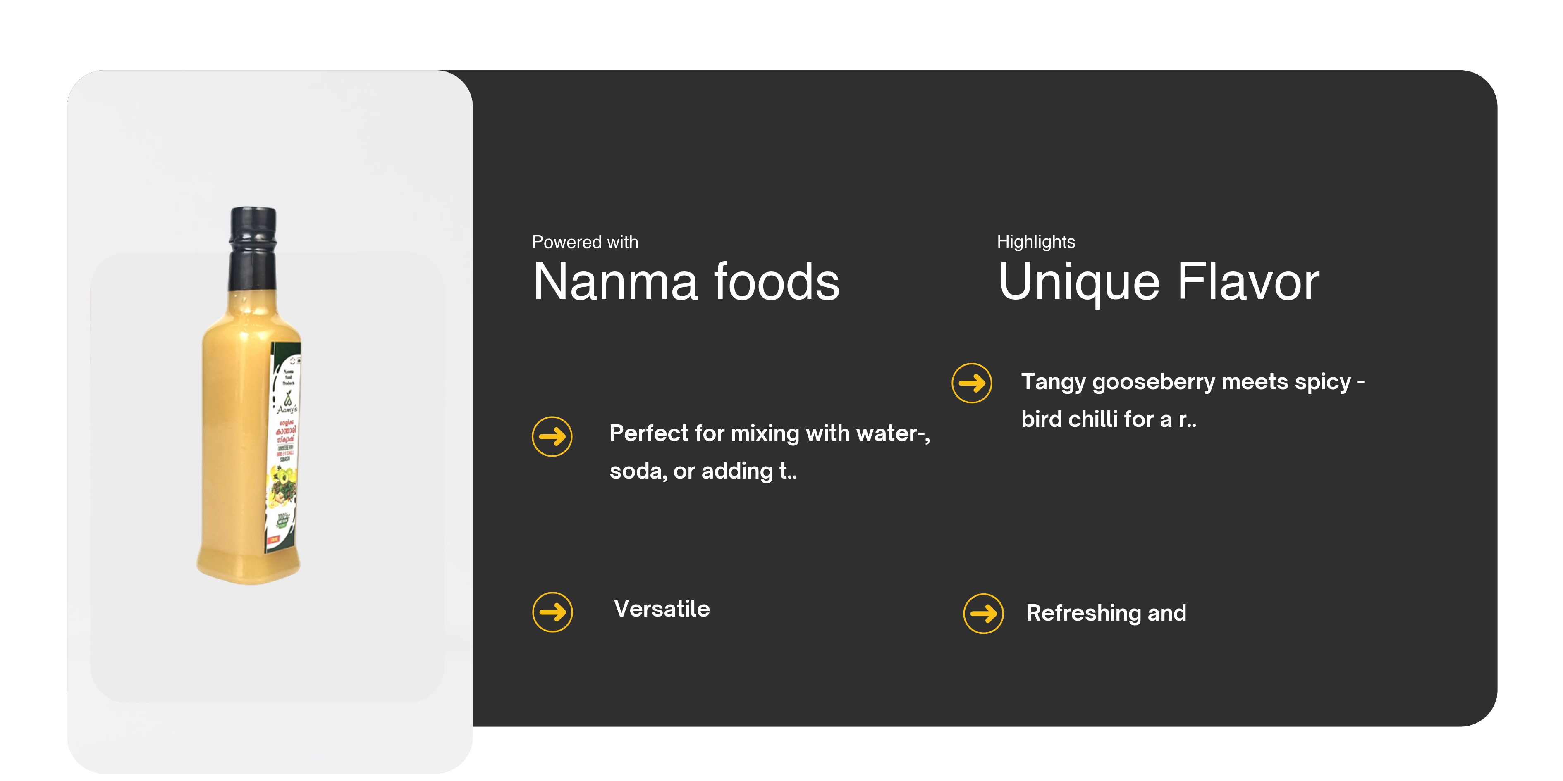Viewport: 1563px width, 781px height.
Task: Click the arrow icon beside "Perfect for mixing"
Action: (x=552, y=437)
